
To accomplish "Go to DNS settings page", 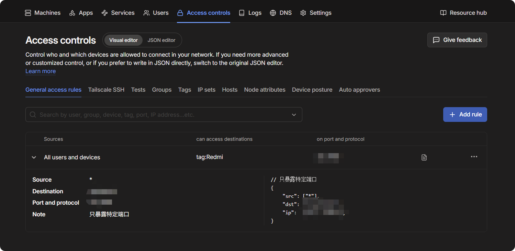I will [x=281, y=13].
